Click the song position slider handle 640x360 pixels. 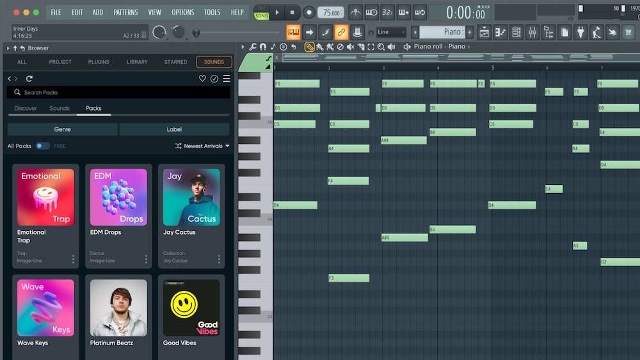pos(196,32)
